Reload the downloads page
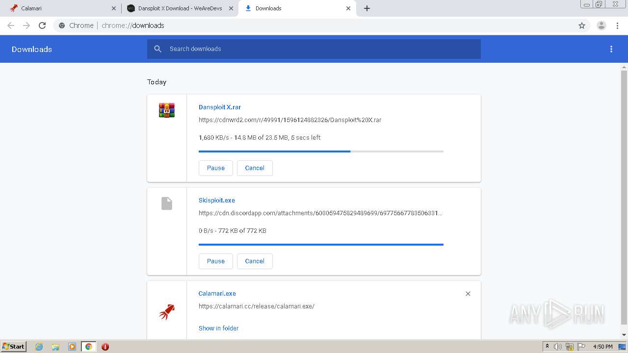Image resolution: width=628 pixels, height=353 pixels. click(x=42, y=25)
